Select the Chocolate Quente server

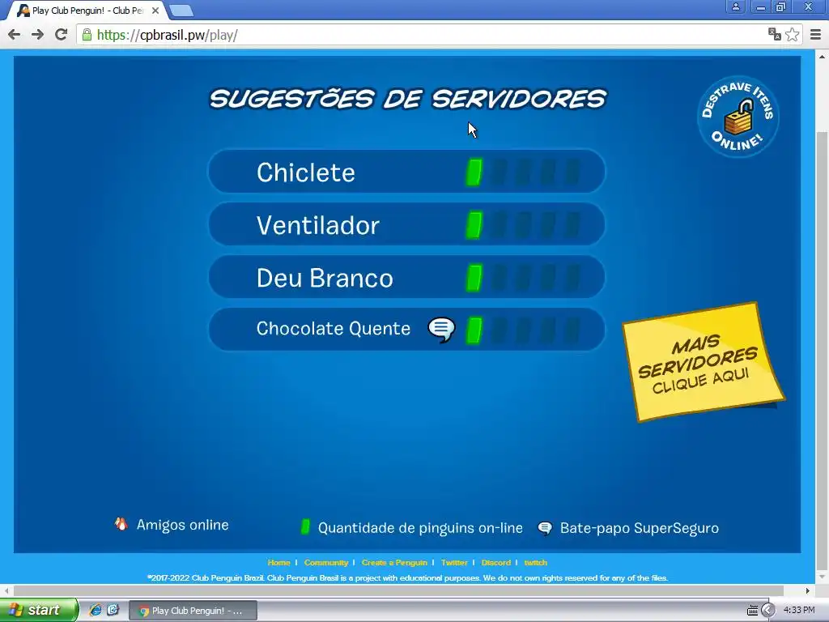406,330
